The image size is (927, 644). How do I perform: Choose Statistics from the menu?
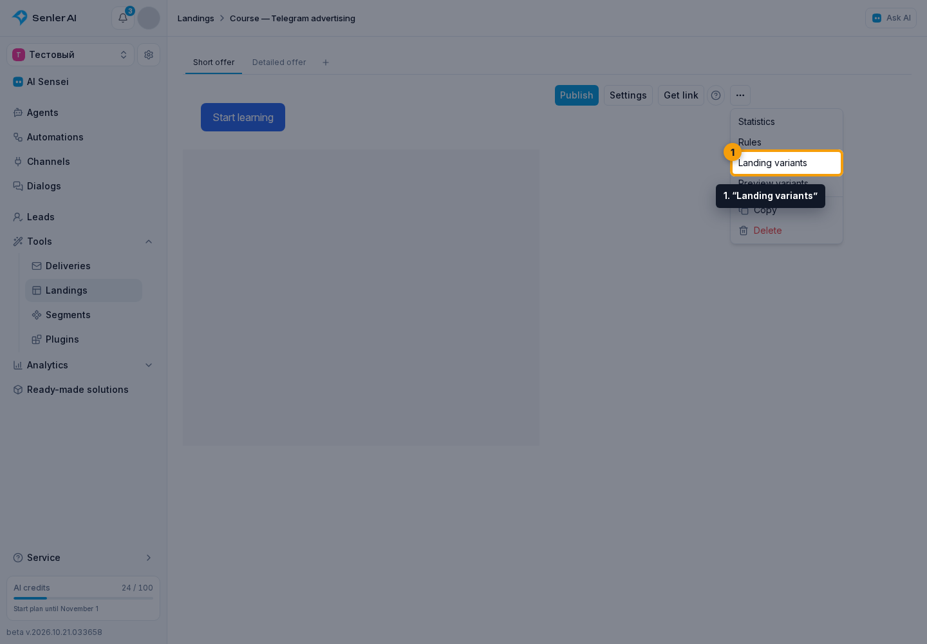tap(787, 122)
